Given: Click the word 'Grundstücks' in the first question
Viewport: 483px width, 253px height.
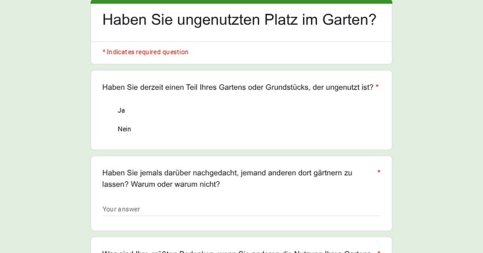Looking at the screenshot, I should pyautogui.click(x=287, y=87).
